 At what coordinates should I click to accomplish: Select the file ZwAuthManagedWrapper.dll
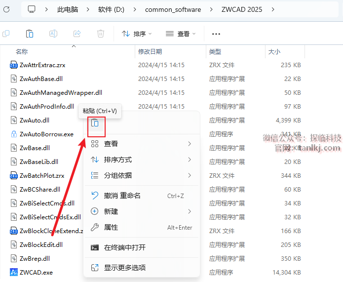(61, 93)
